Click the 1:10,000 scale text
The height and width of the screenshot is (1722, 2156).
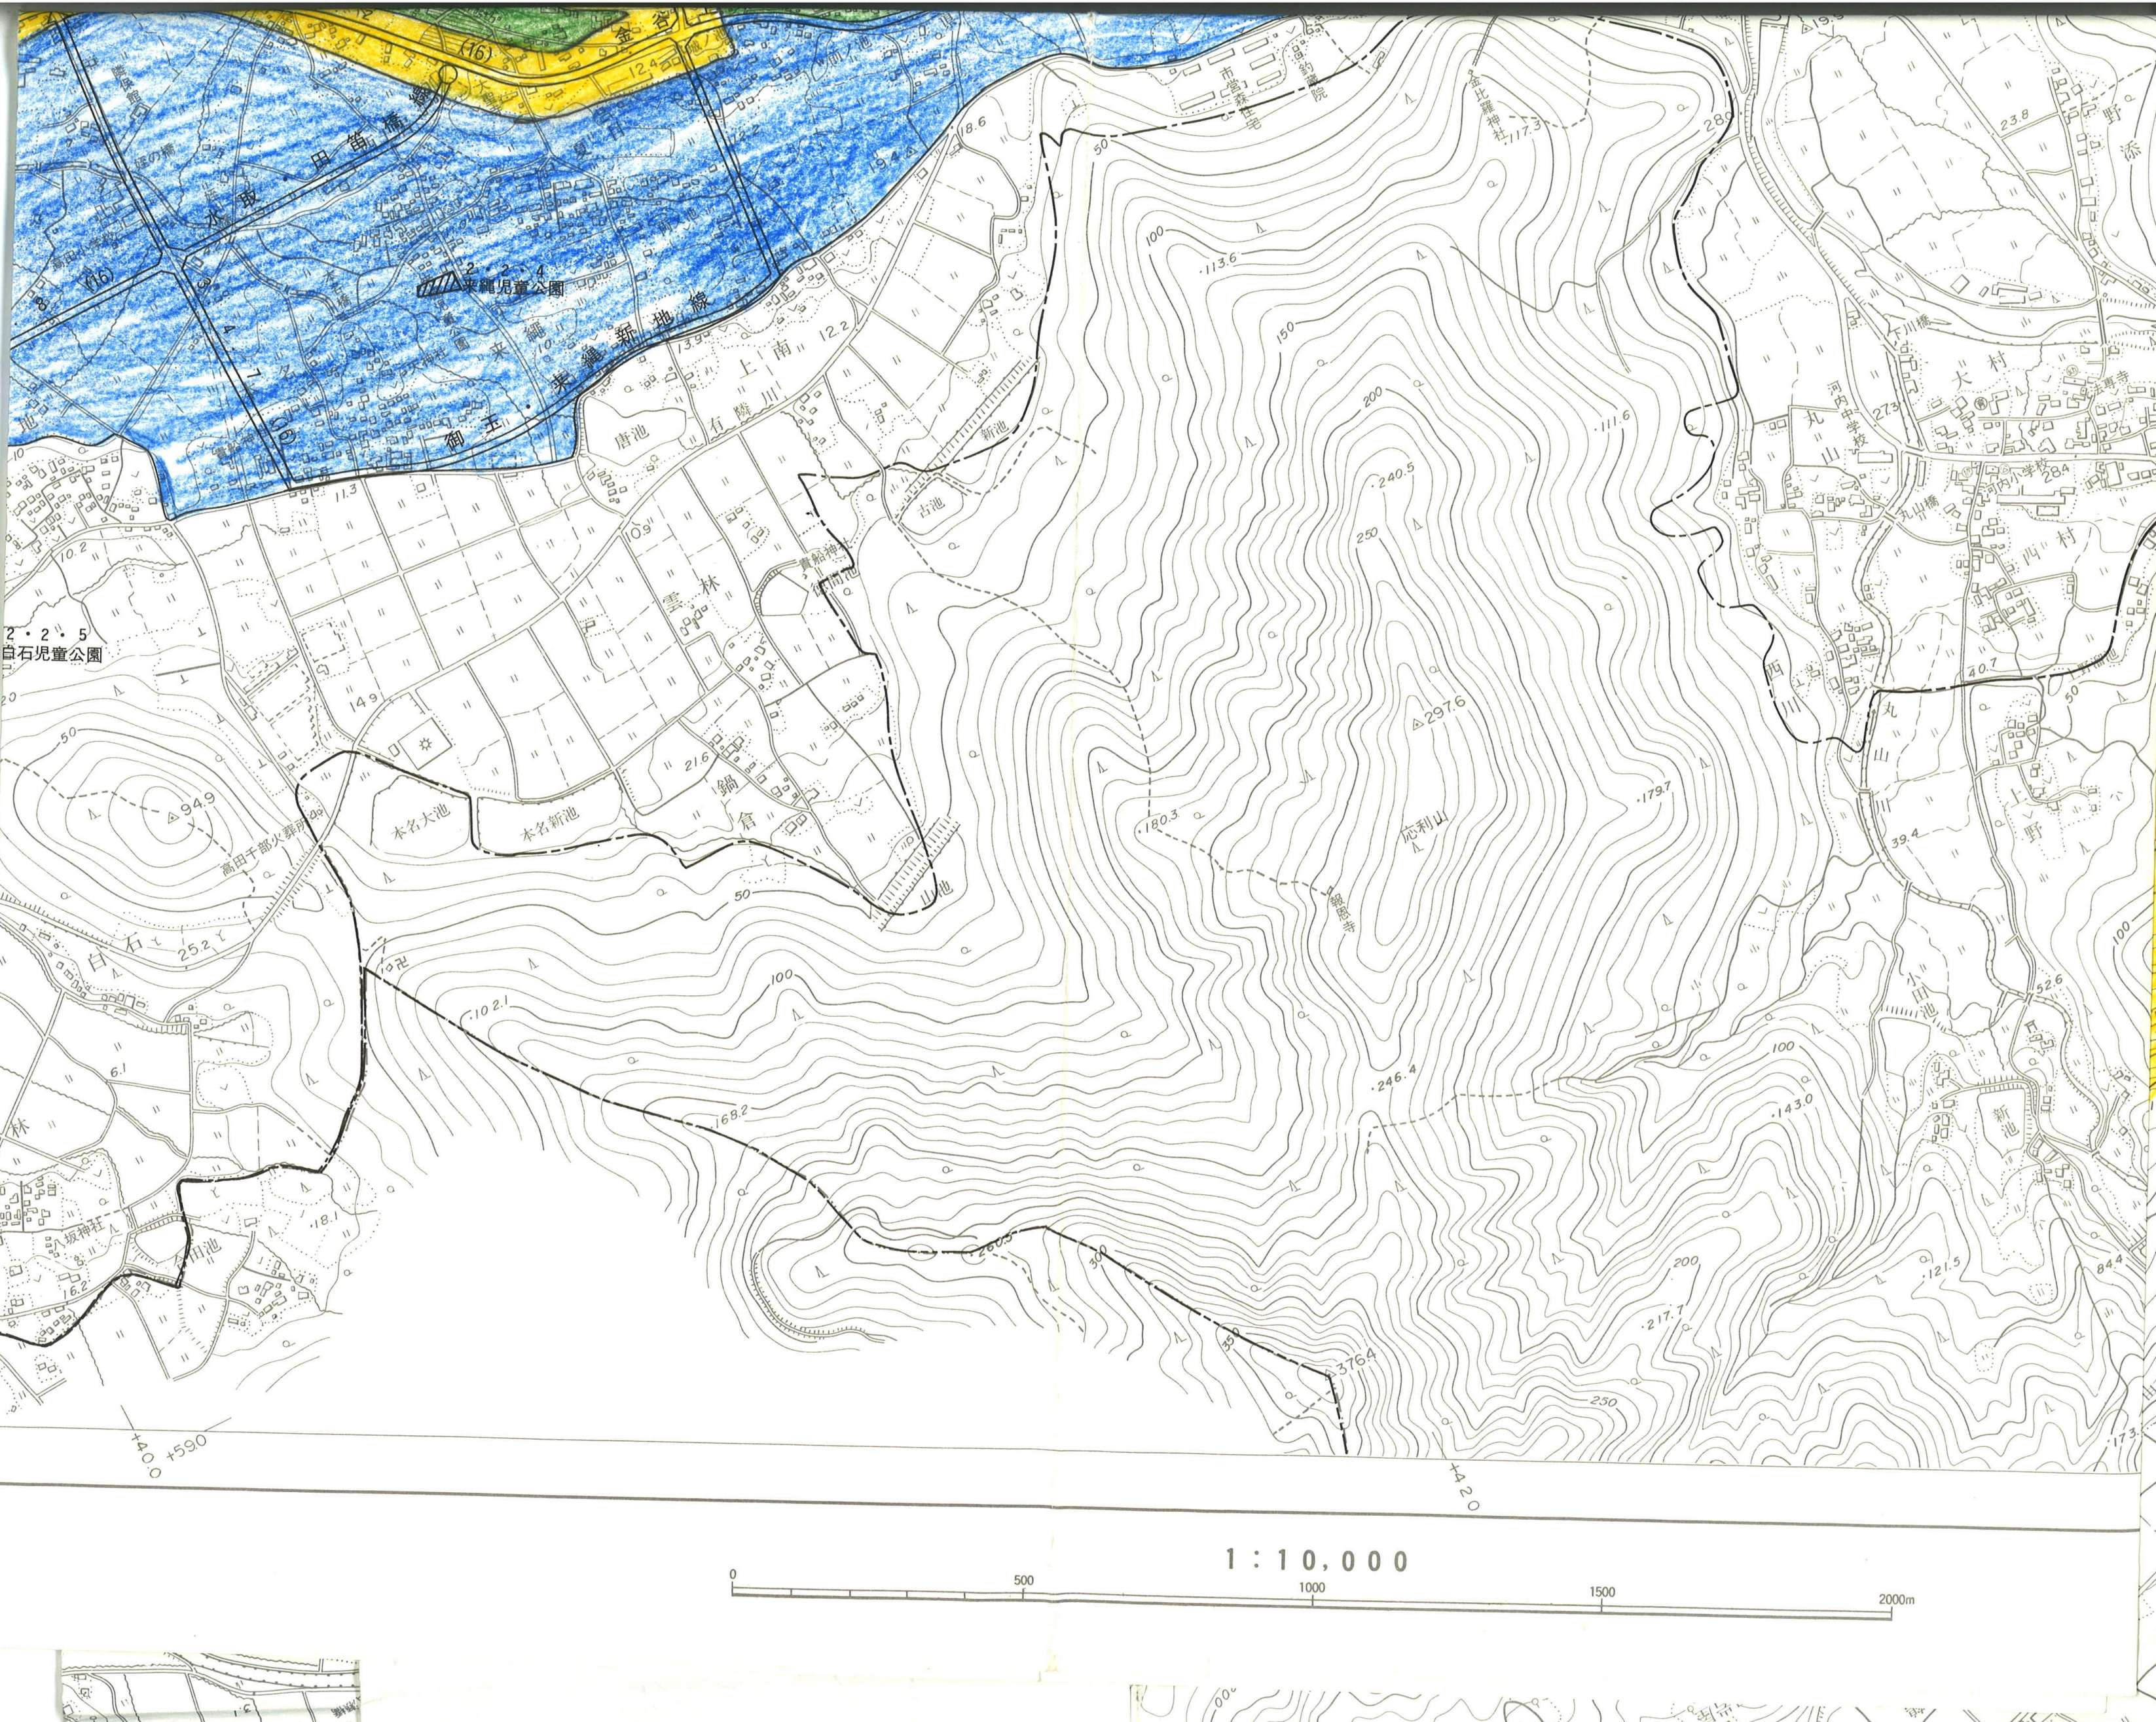click(1316, 1560)
